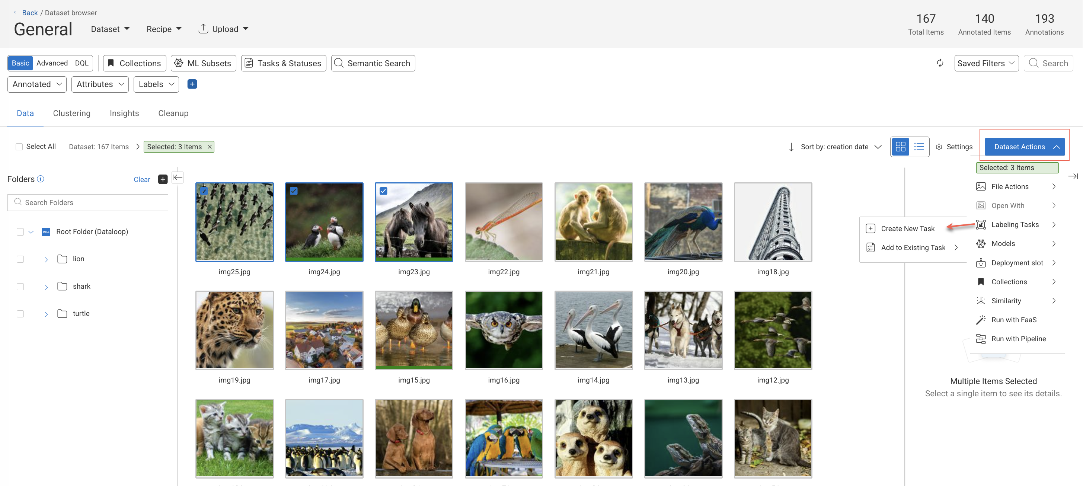This screenshot has width=1083, height=486.
Task: Add a new folder with black plus icon
Action: pos(163,179)
